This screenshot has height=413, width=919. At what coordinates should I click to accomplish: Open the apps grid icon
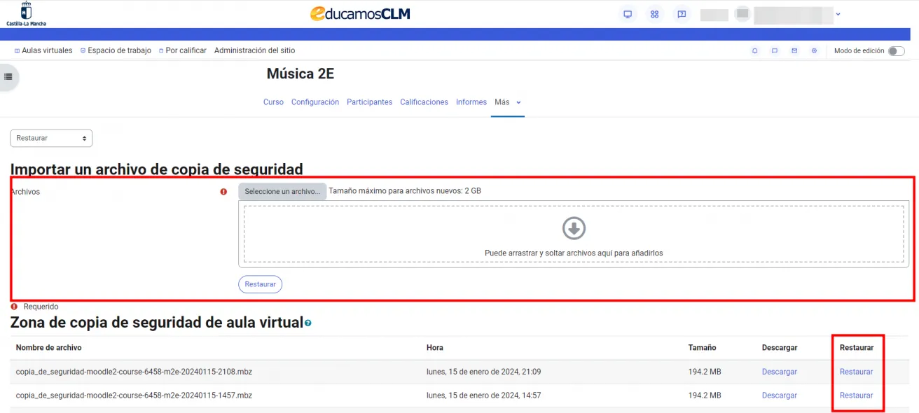[654, 14]
